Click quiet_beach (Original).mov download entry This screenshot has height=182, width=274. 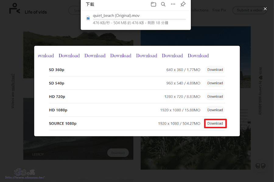[x=136, y=19]
